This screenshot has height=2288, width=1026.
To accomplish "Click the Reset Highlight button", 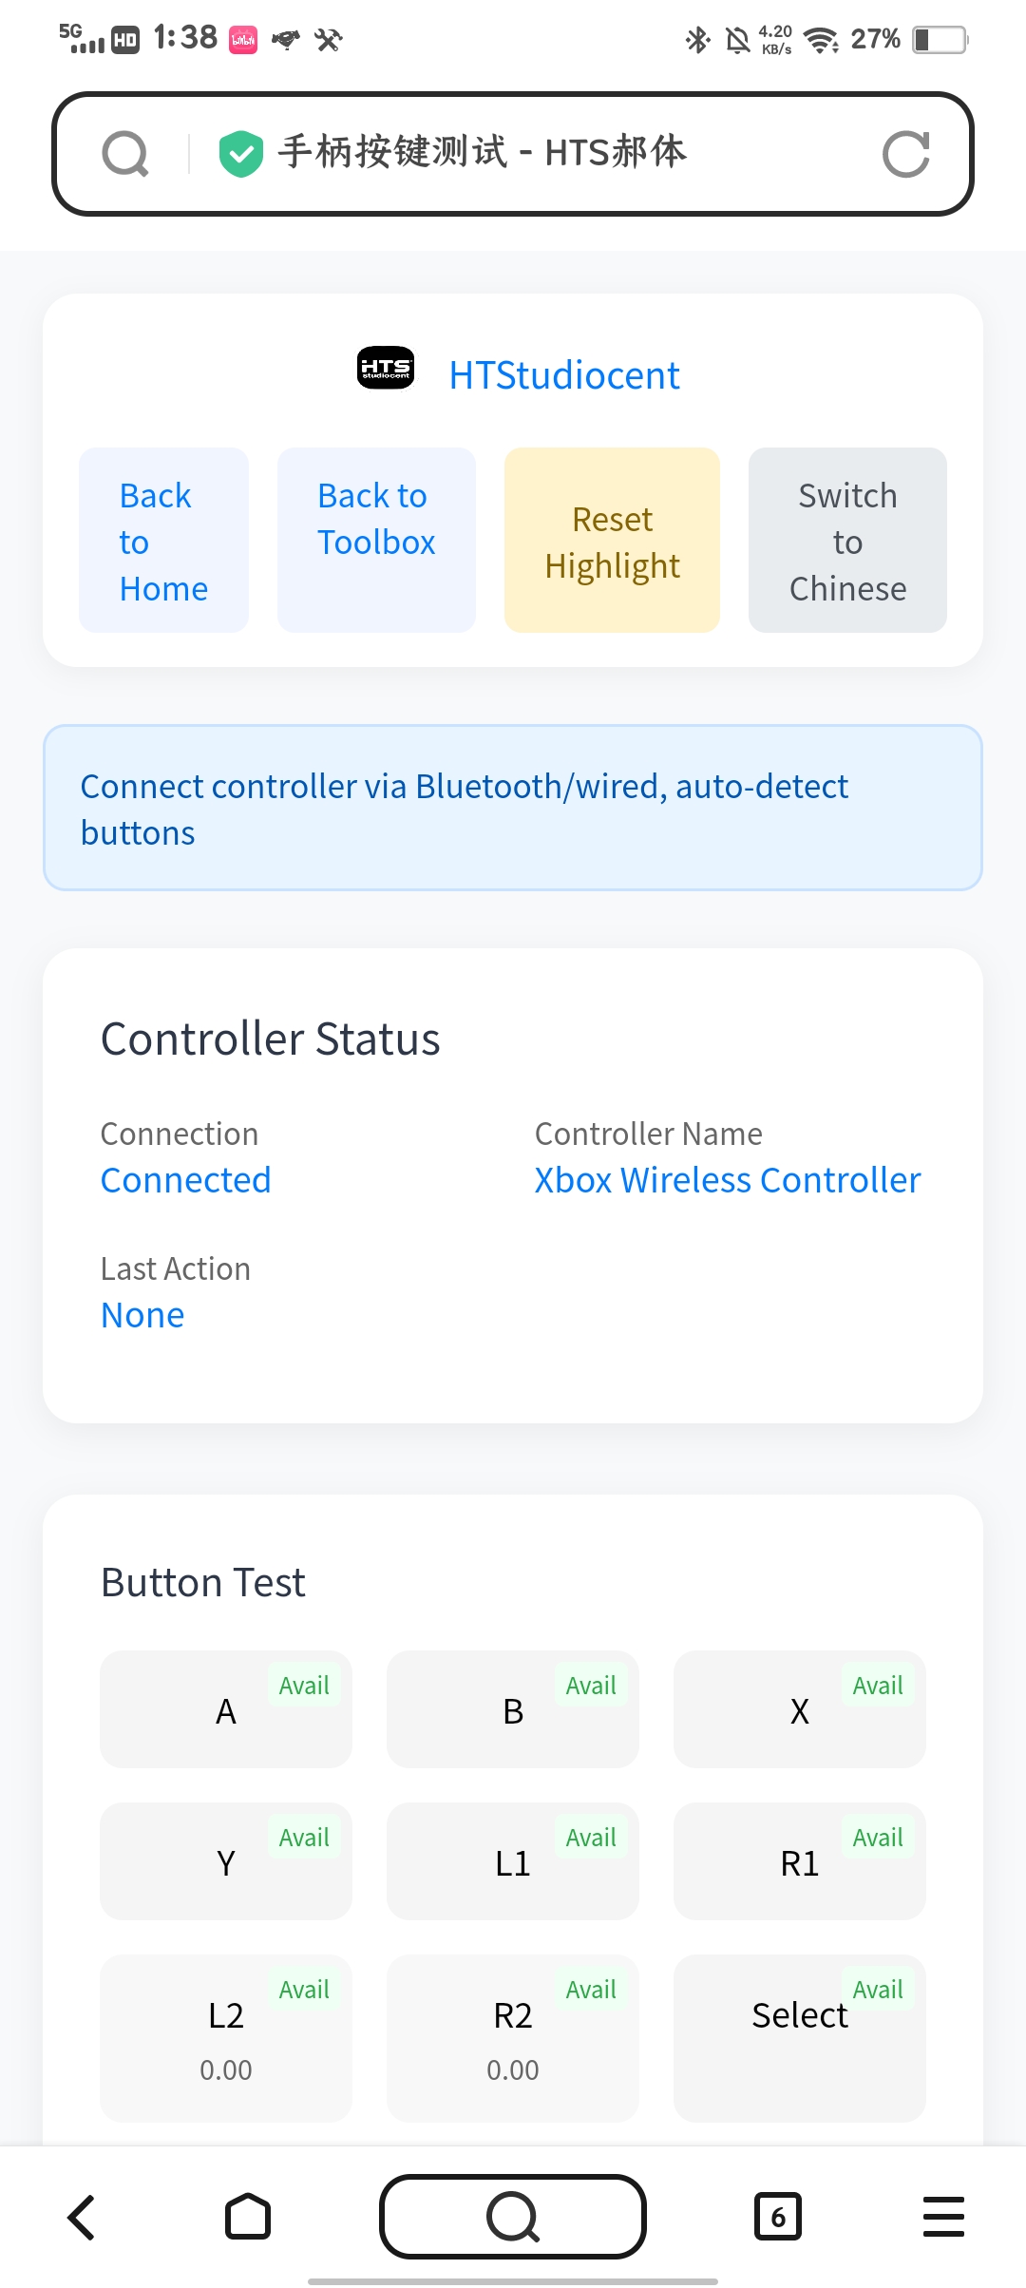I will (x=612, y=541).
